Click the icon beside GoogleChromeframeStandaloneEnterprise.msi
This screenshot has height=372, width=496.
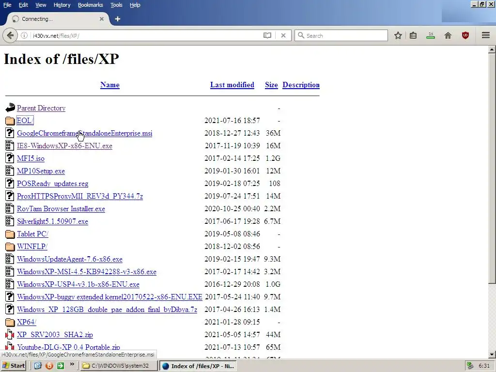[10, 133]
